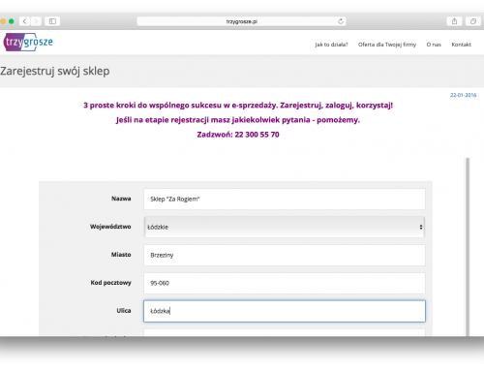Click the form's vertical scrollbar

[x=468, y=247]
